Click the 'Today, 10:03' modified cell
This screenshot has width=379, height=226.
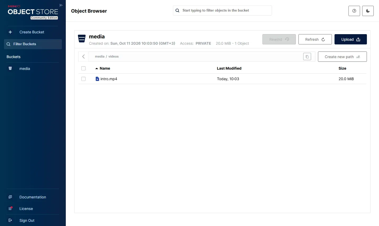tap(228, 79)
